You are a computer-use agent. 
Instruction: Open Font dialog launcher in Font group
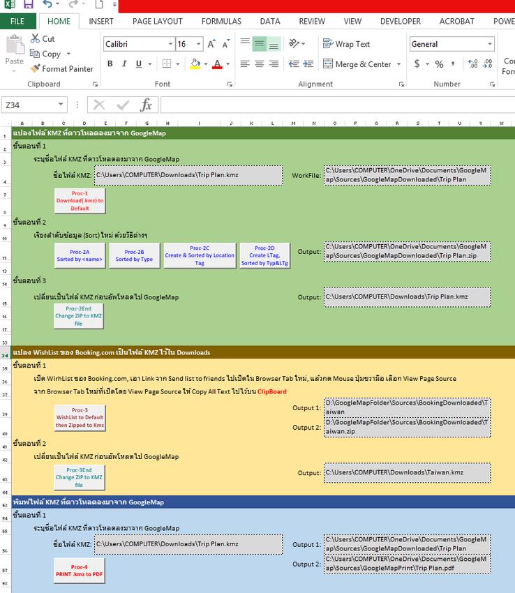230,84
